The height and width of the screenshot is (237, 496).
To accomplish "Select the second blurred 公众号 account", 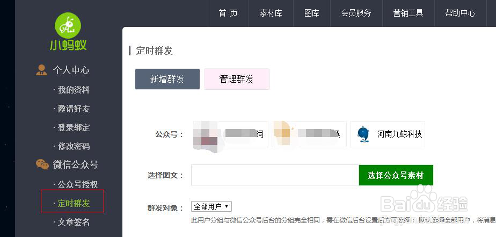I will coord(309,134).
